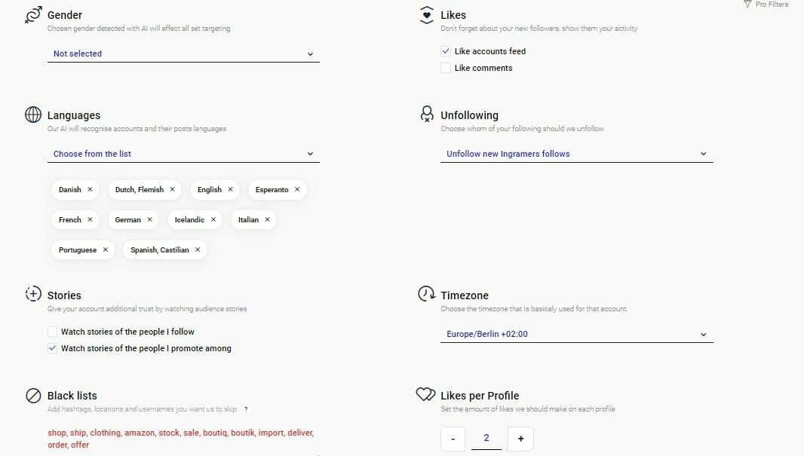Image resolution: width=804 pixels, height=456 pixels.
Task: Uncheck Like accounts feed
Action: [x=446, y=51]
